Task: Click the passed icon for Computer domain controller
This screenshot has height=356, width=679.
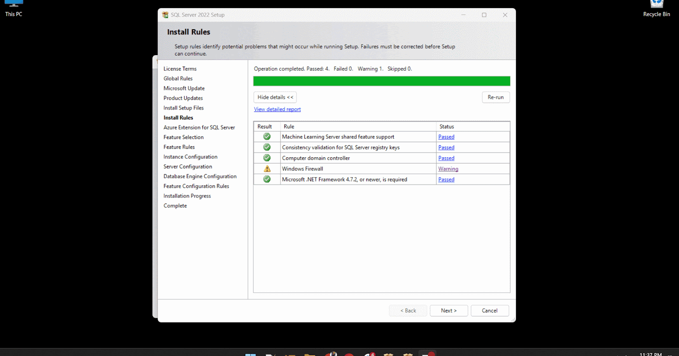Action: [267, 158]
